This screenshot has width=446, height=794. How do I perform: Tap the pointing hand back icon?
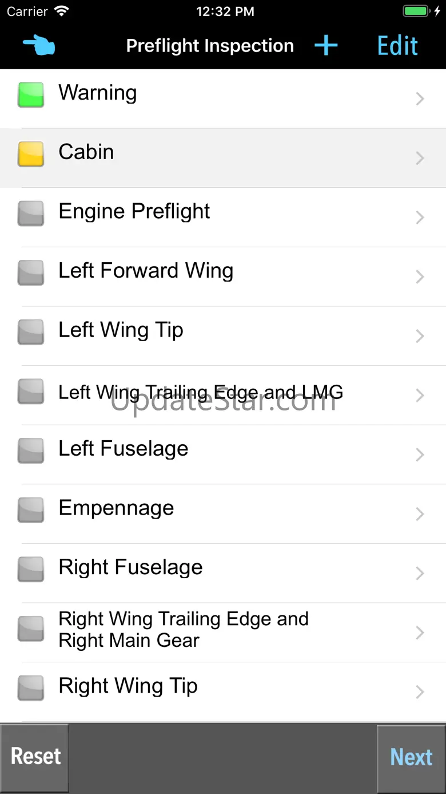pyautogui.click(x=39, y=46)
